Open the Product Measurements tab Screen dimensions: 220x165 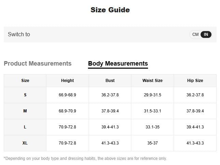(x=38, y=64)
